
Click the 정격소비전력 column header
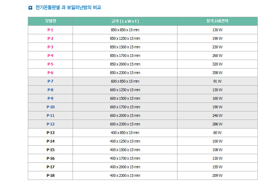pyautogui.click(x=217, y=21)
